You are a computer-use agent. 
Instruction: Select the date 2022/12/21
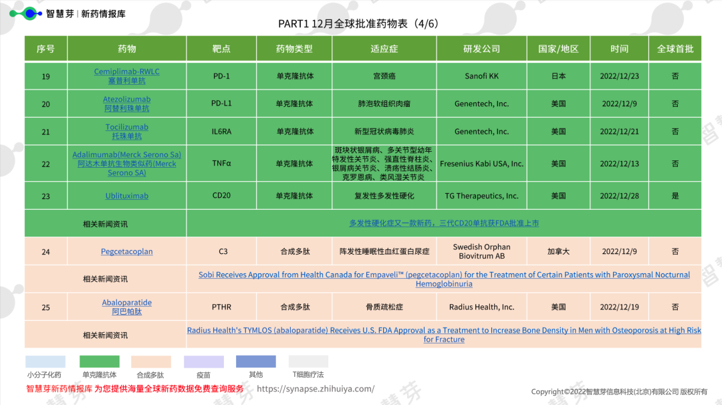(x=619, y=131)
